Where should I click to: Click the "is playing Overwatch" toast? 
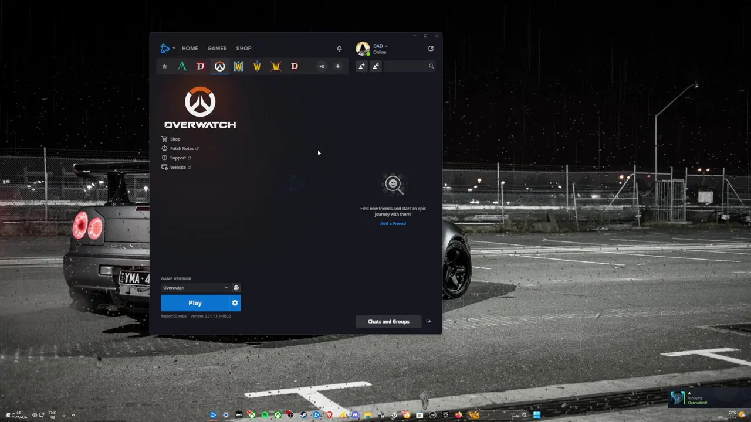(709, 398)
